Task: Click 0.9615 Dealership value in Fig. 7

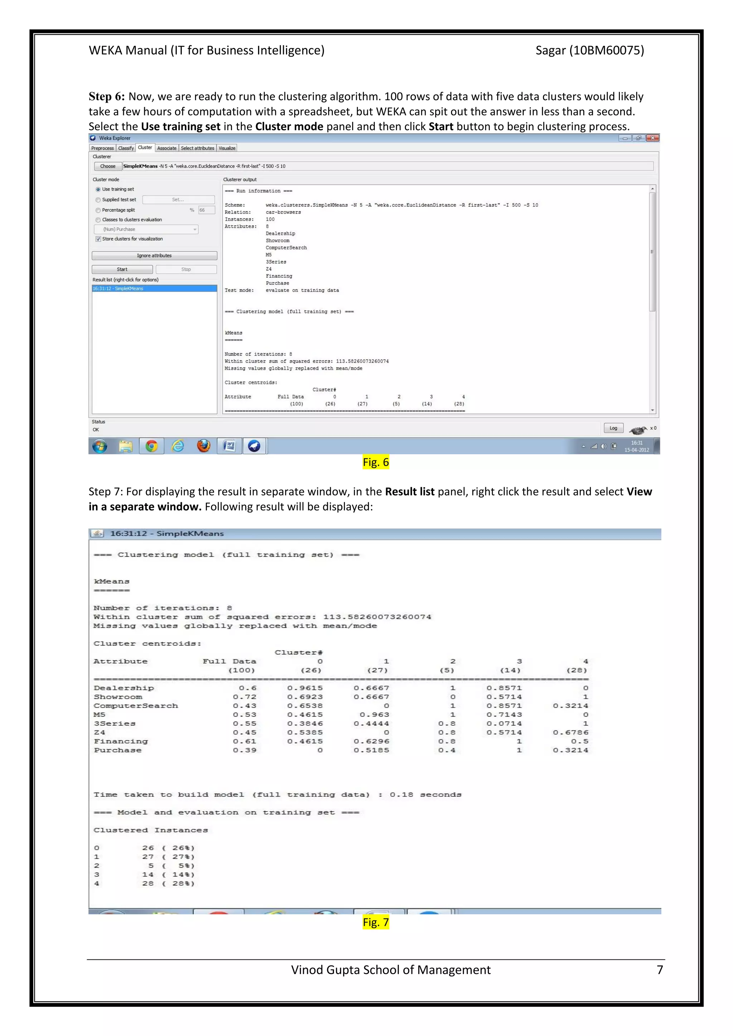Action: [x=305, y=688]
